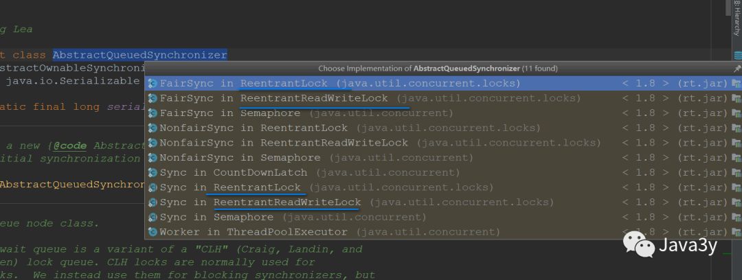The width and height of the screenshot is (742, 280).
Task: Open the Hierarchy tool window tab
Action: click(x=737, y=19)
